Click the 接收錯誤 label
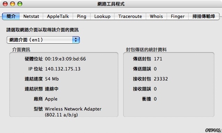The height and width of the screenshot is (133, 222). pyautogui.click(x=142, y=89)
